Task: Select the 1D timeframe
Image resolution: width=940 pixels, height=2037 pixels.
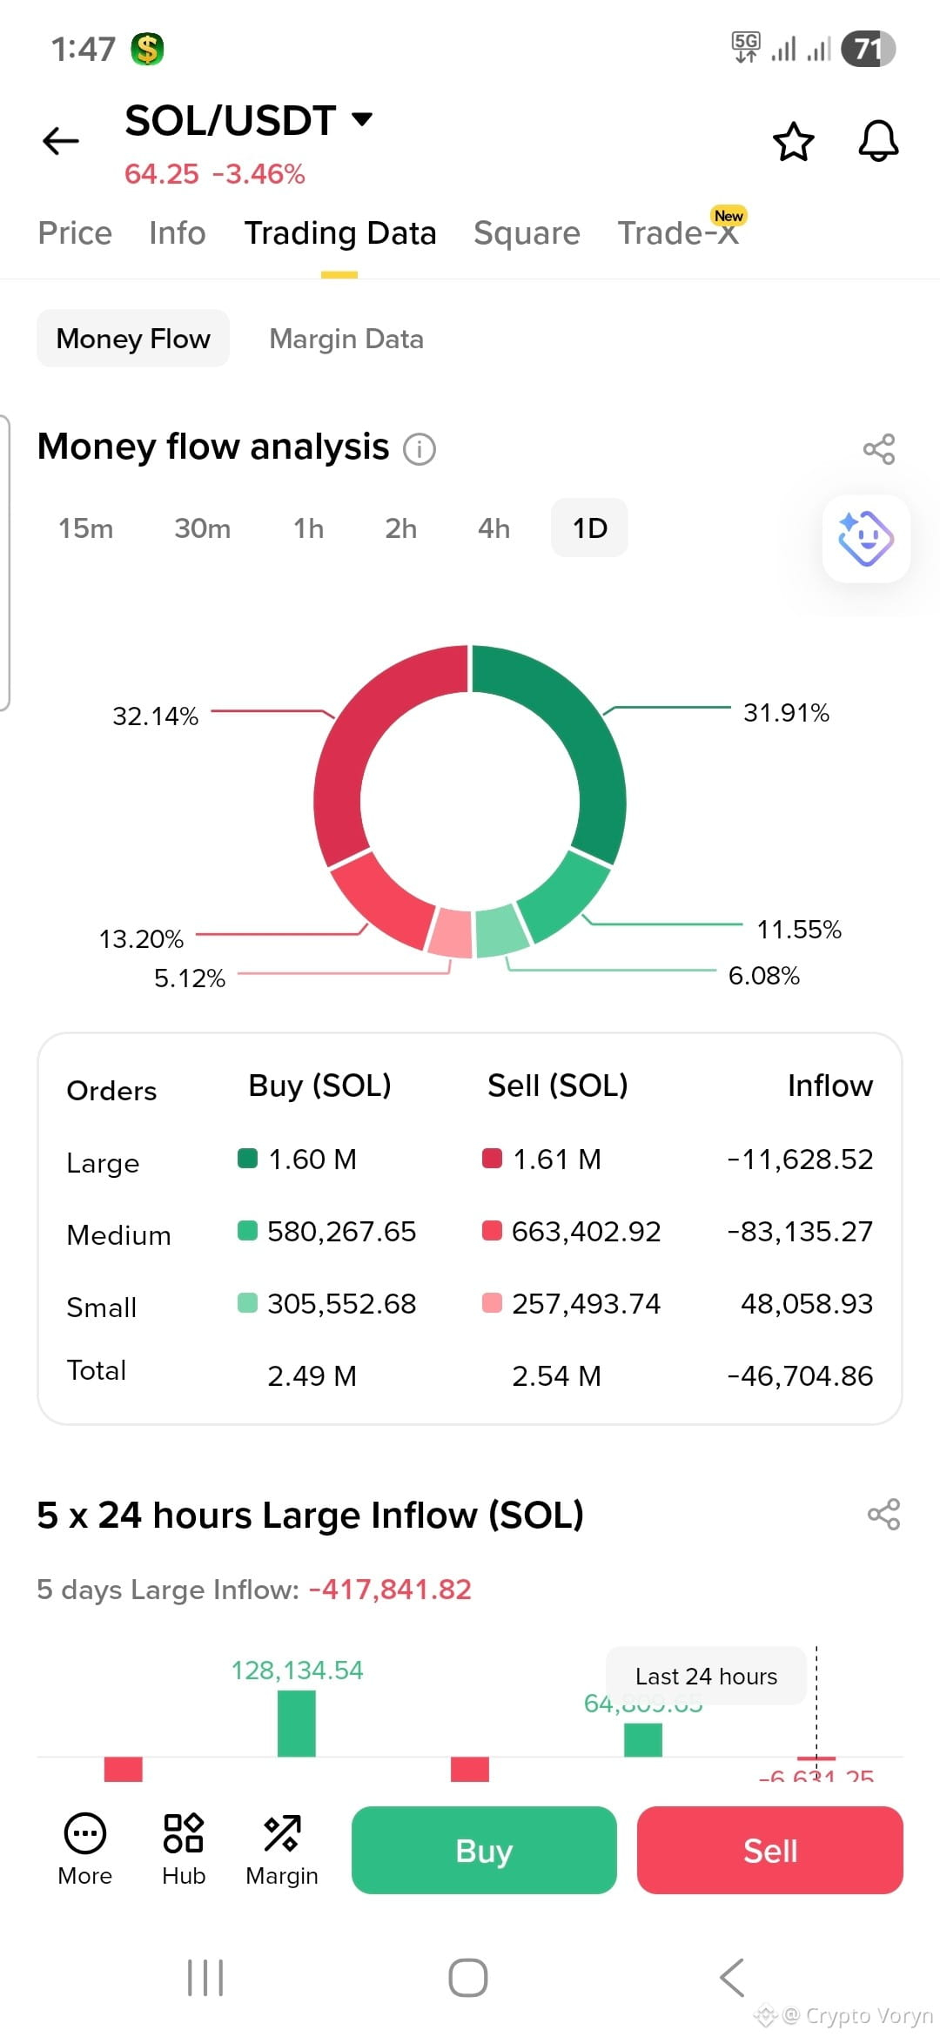Action: (589, 528)
